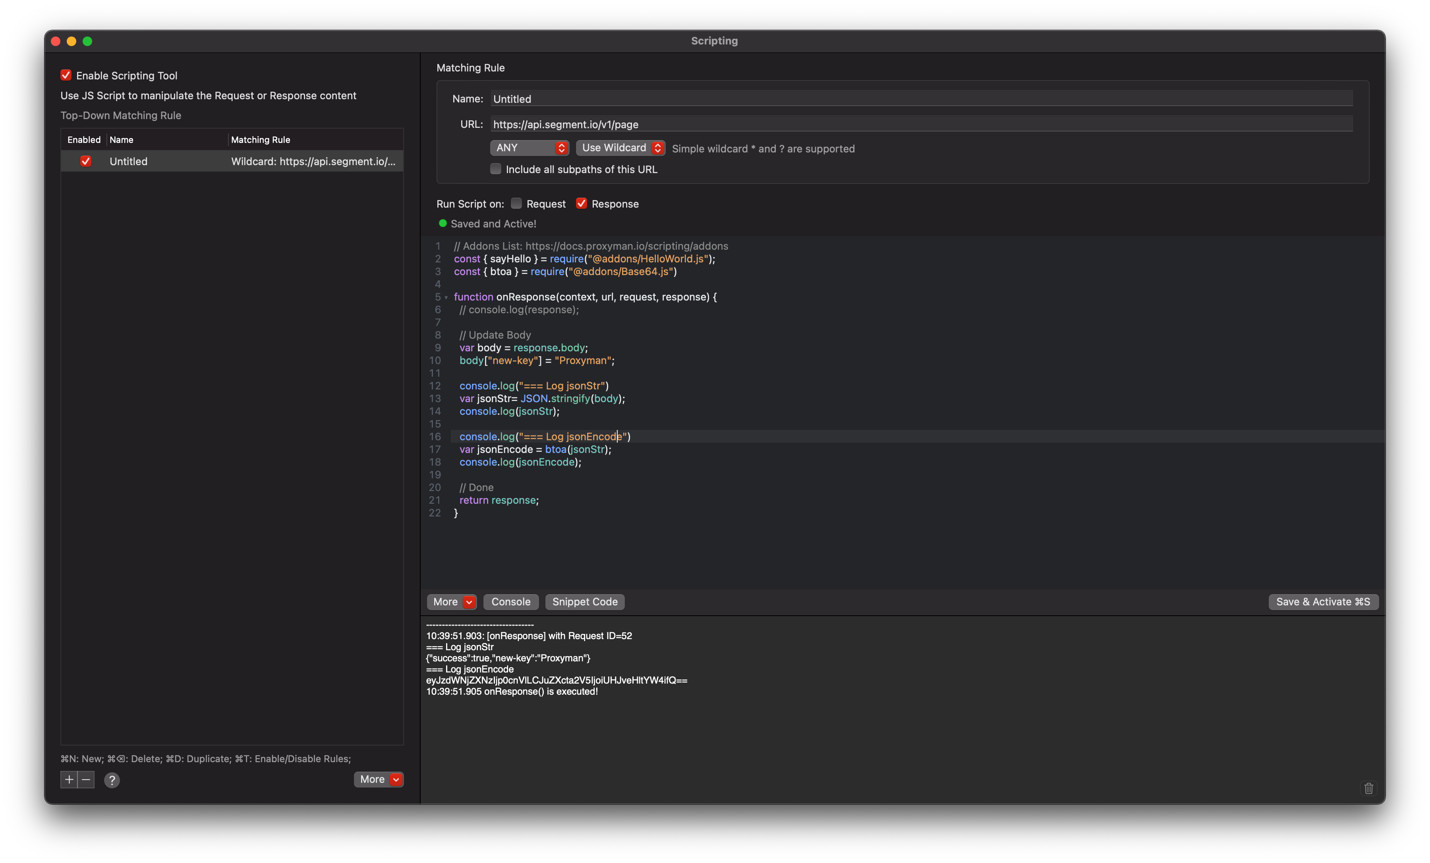The height and width of the screenshot is (863, 1430).
Task: Open the ANY method dropdown
Action: pos(529,148)
